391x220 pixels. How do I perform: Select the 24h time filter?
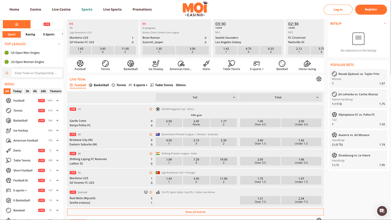click(44, 91)
